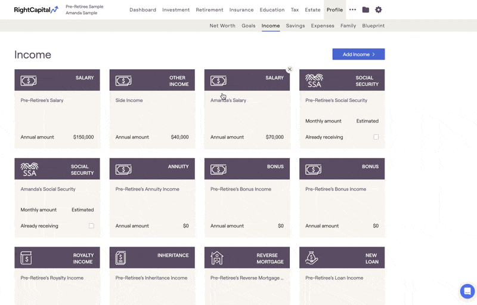Click Estimated on Amanda's Social Security

click(x=83, y=210)
